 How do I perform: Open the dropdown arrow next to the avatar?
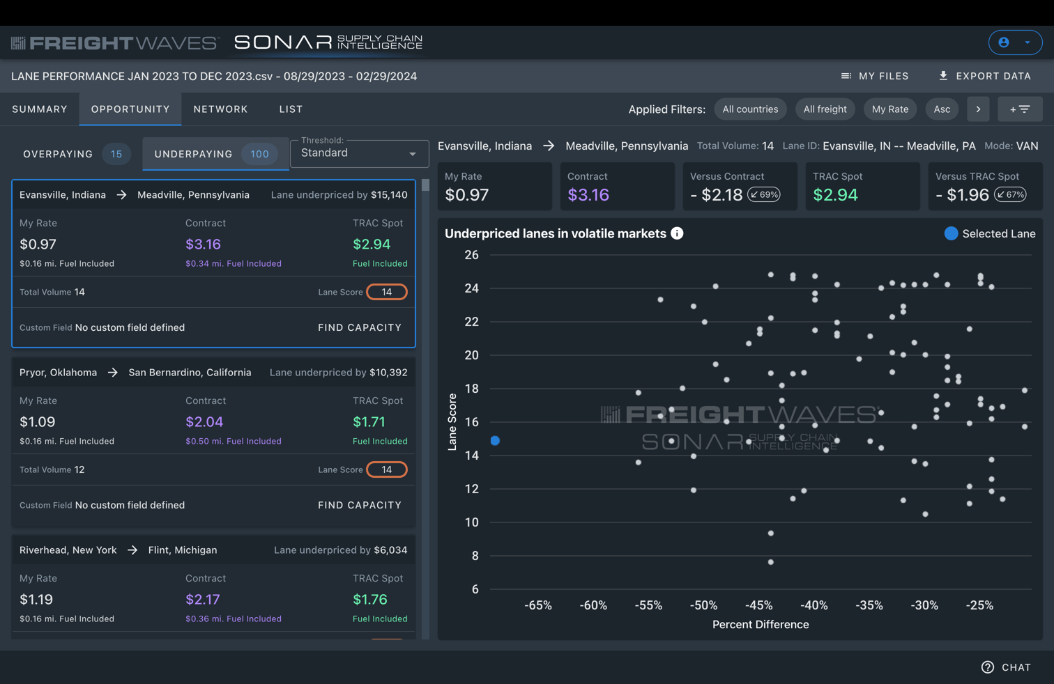pyautogui.click(x=1026, y=42)
